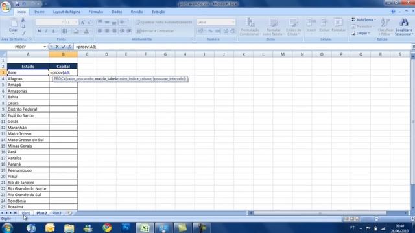The image size is (415, 233).
Task: Click the cell borders grid icon
Action: pyautogui.click(x=65, y=31)
